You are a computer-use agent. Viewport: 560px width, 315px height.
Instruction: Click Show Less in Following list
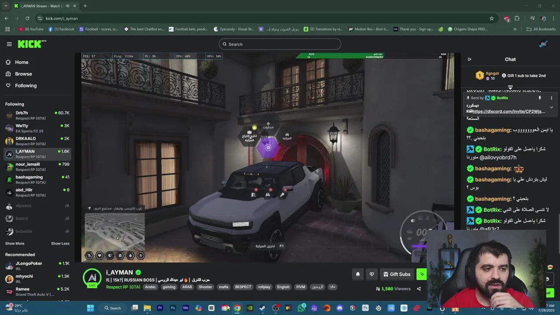(x=60, y=244)
